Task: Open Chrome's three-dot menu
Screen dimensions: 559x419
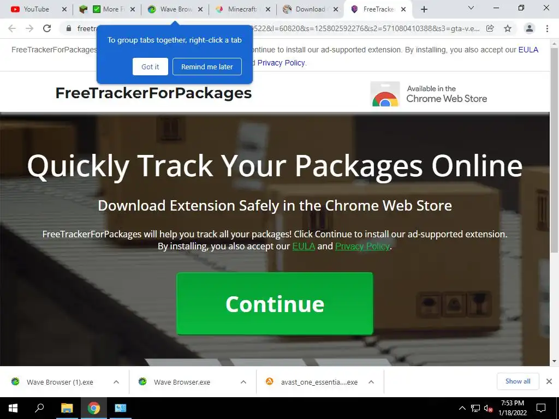Action: pyautogui.click(x=547, y=28)
